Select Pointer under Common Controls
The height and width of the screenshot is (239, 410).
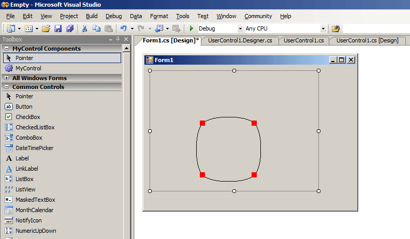click(62, 96)
